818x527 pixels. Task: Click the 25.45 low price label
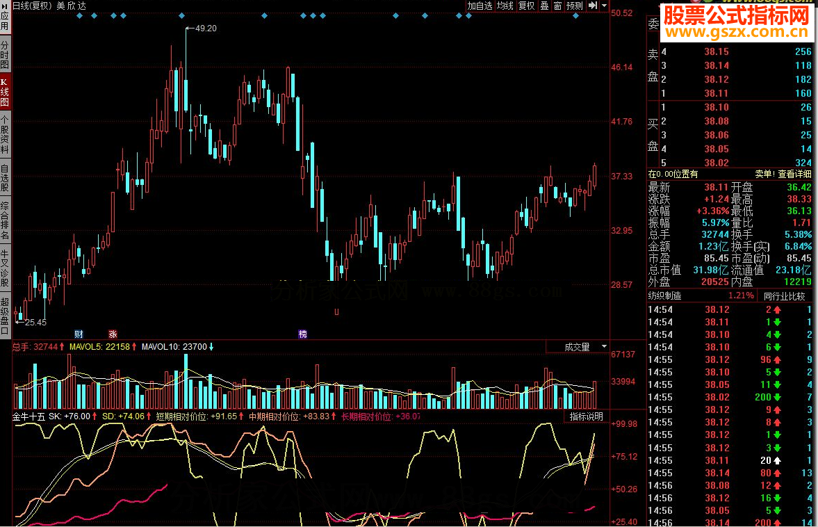[x=35, y=323]
